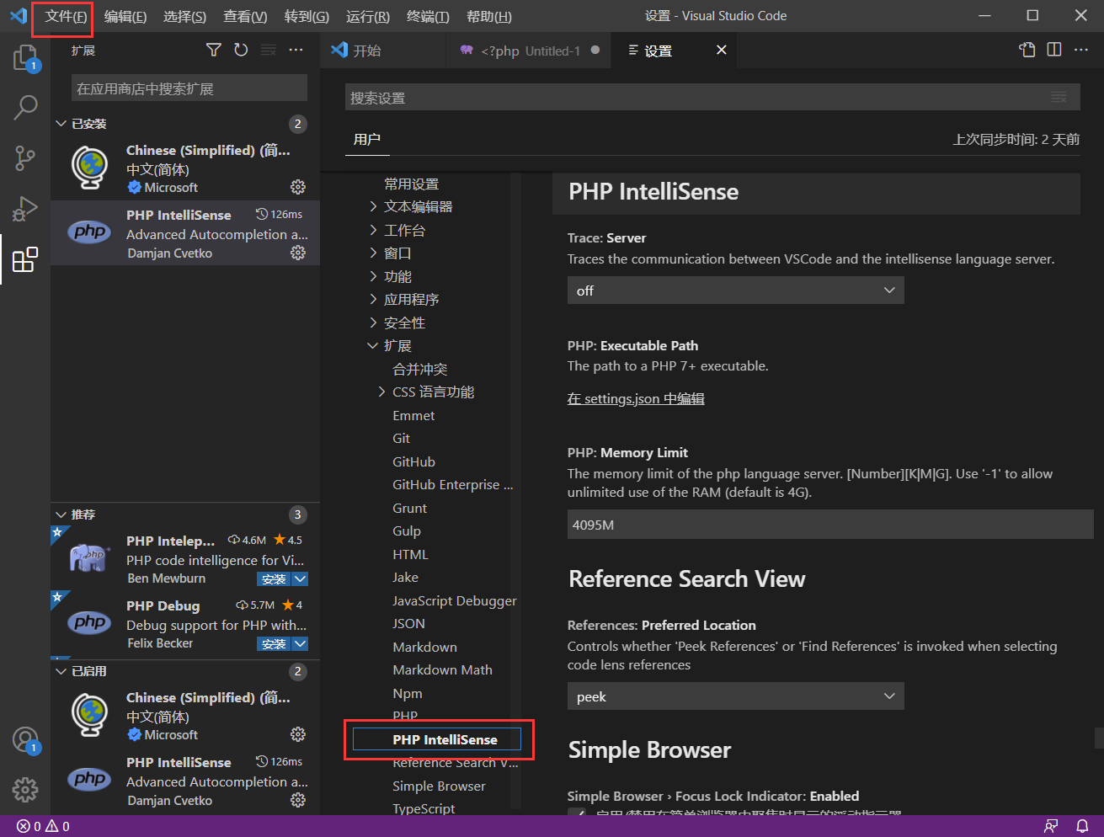The width and height of the screenshot is (1104, 837).
Task: Open editor more actions ellipsis
Action: pyautogui.click(x=1081, y=51)
